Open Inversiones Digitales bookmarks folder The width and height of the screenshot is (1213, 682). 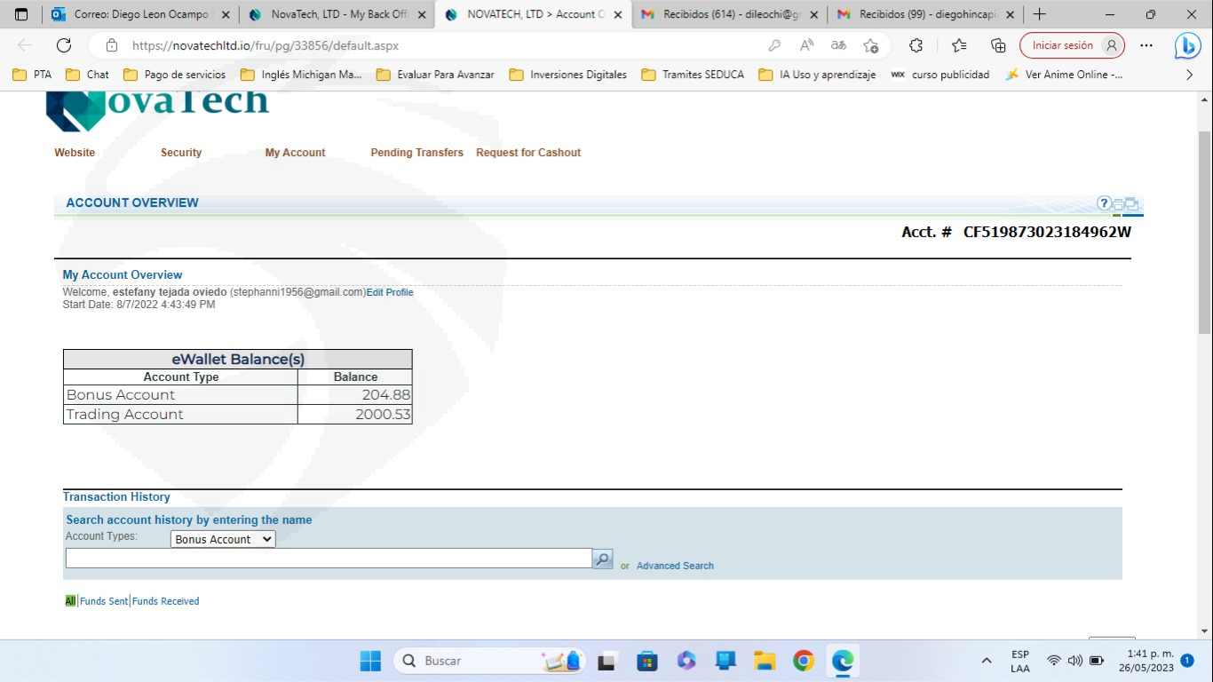point(568,75)
